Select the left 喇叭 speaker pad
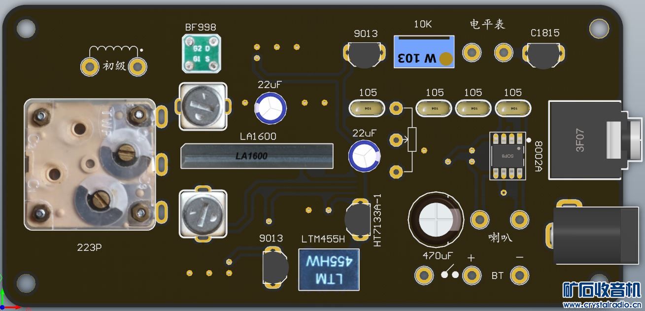This screenshot has height=311, width=645. coord(479,219)
